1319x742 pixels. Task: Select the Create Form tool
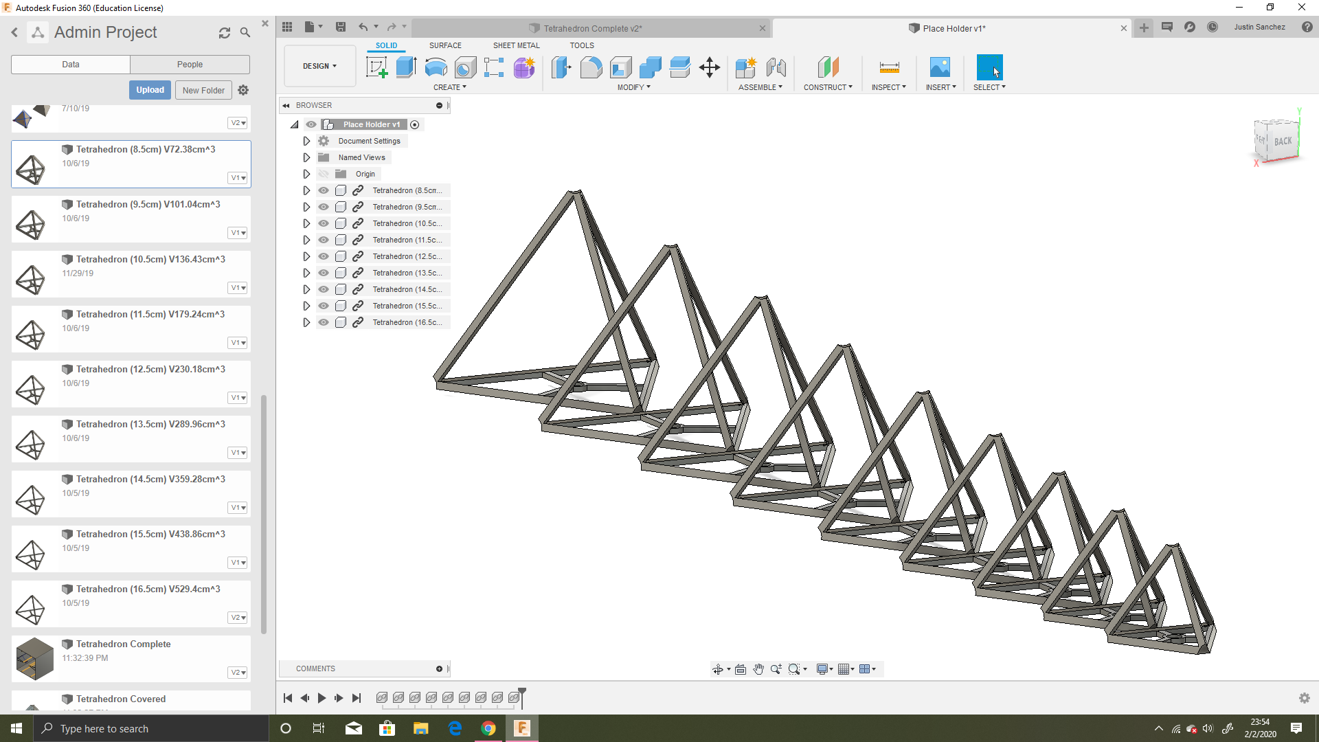click(524, 67)
